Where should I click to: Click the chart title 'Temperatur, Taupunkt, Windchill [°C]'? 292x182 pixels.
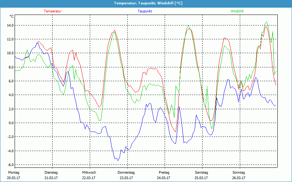148,3
